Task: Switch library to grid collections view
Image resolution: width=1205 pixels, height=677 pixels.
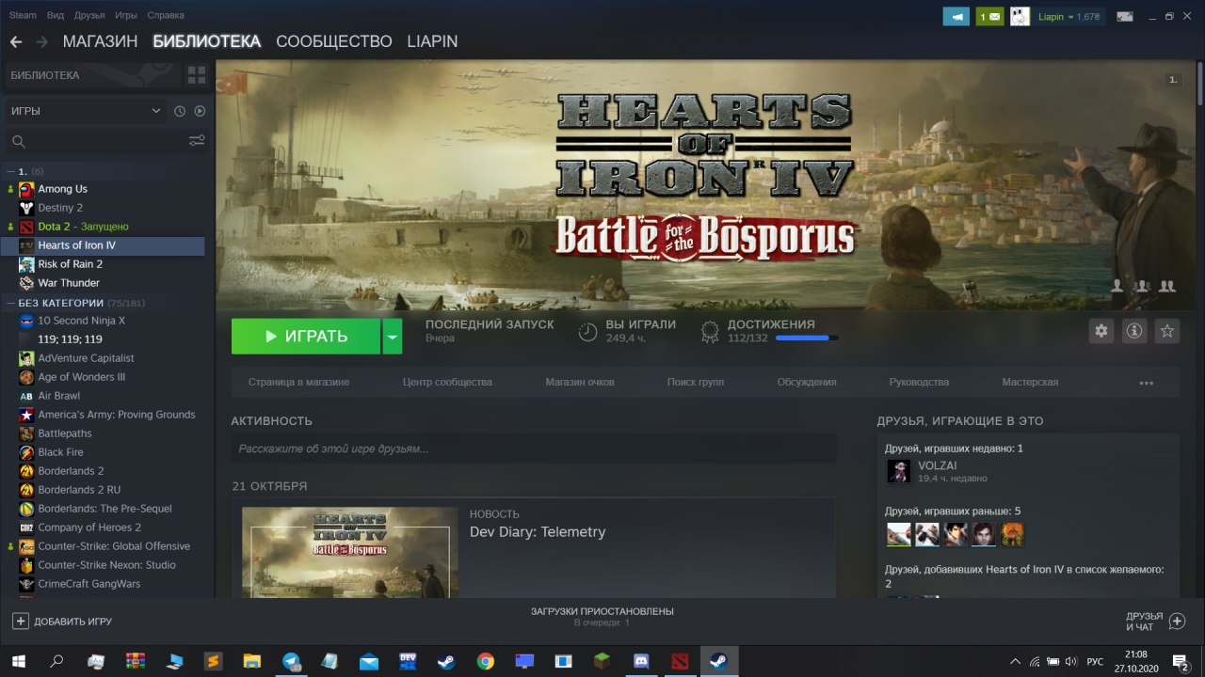Action: point(197,75)
